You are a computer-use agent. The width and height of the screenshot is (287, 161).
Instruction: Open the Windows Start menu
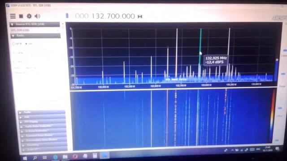coord(25,158)
